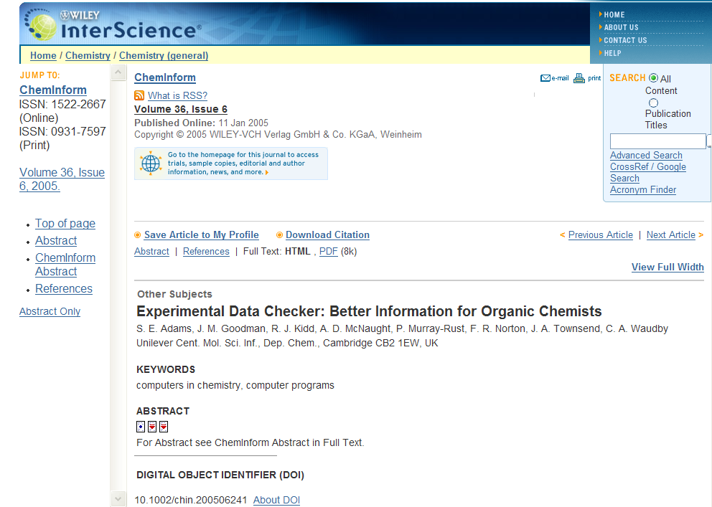Click the Wiley InterScience logo

[x=115, y=26]
